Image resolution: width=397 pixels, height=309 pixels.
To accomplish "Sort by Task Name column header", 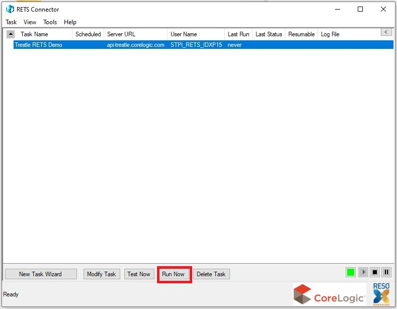I will tap(34, 34).
